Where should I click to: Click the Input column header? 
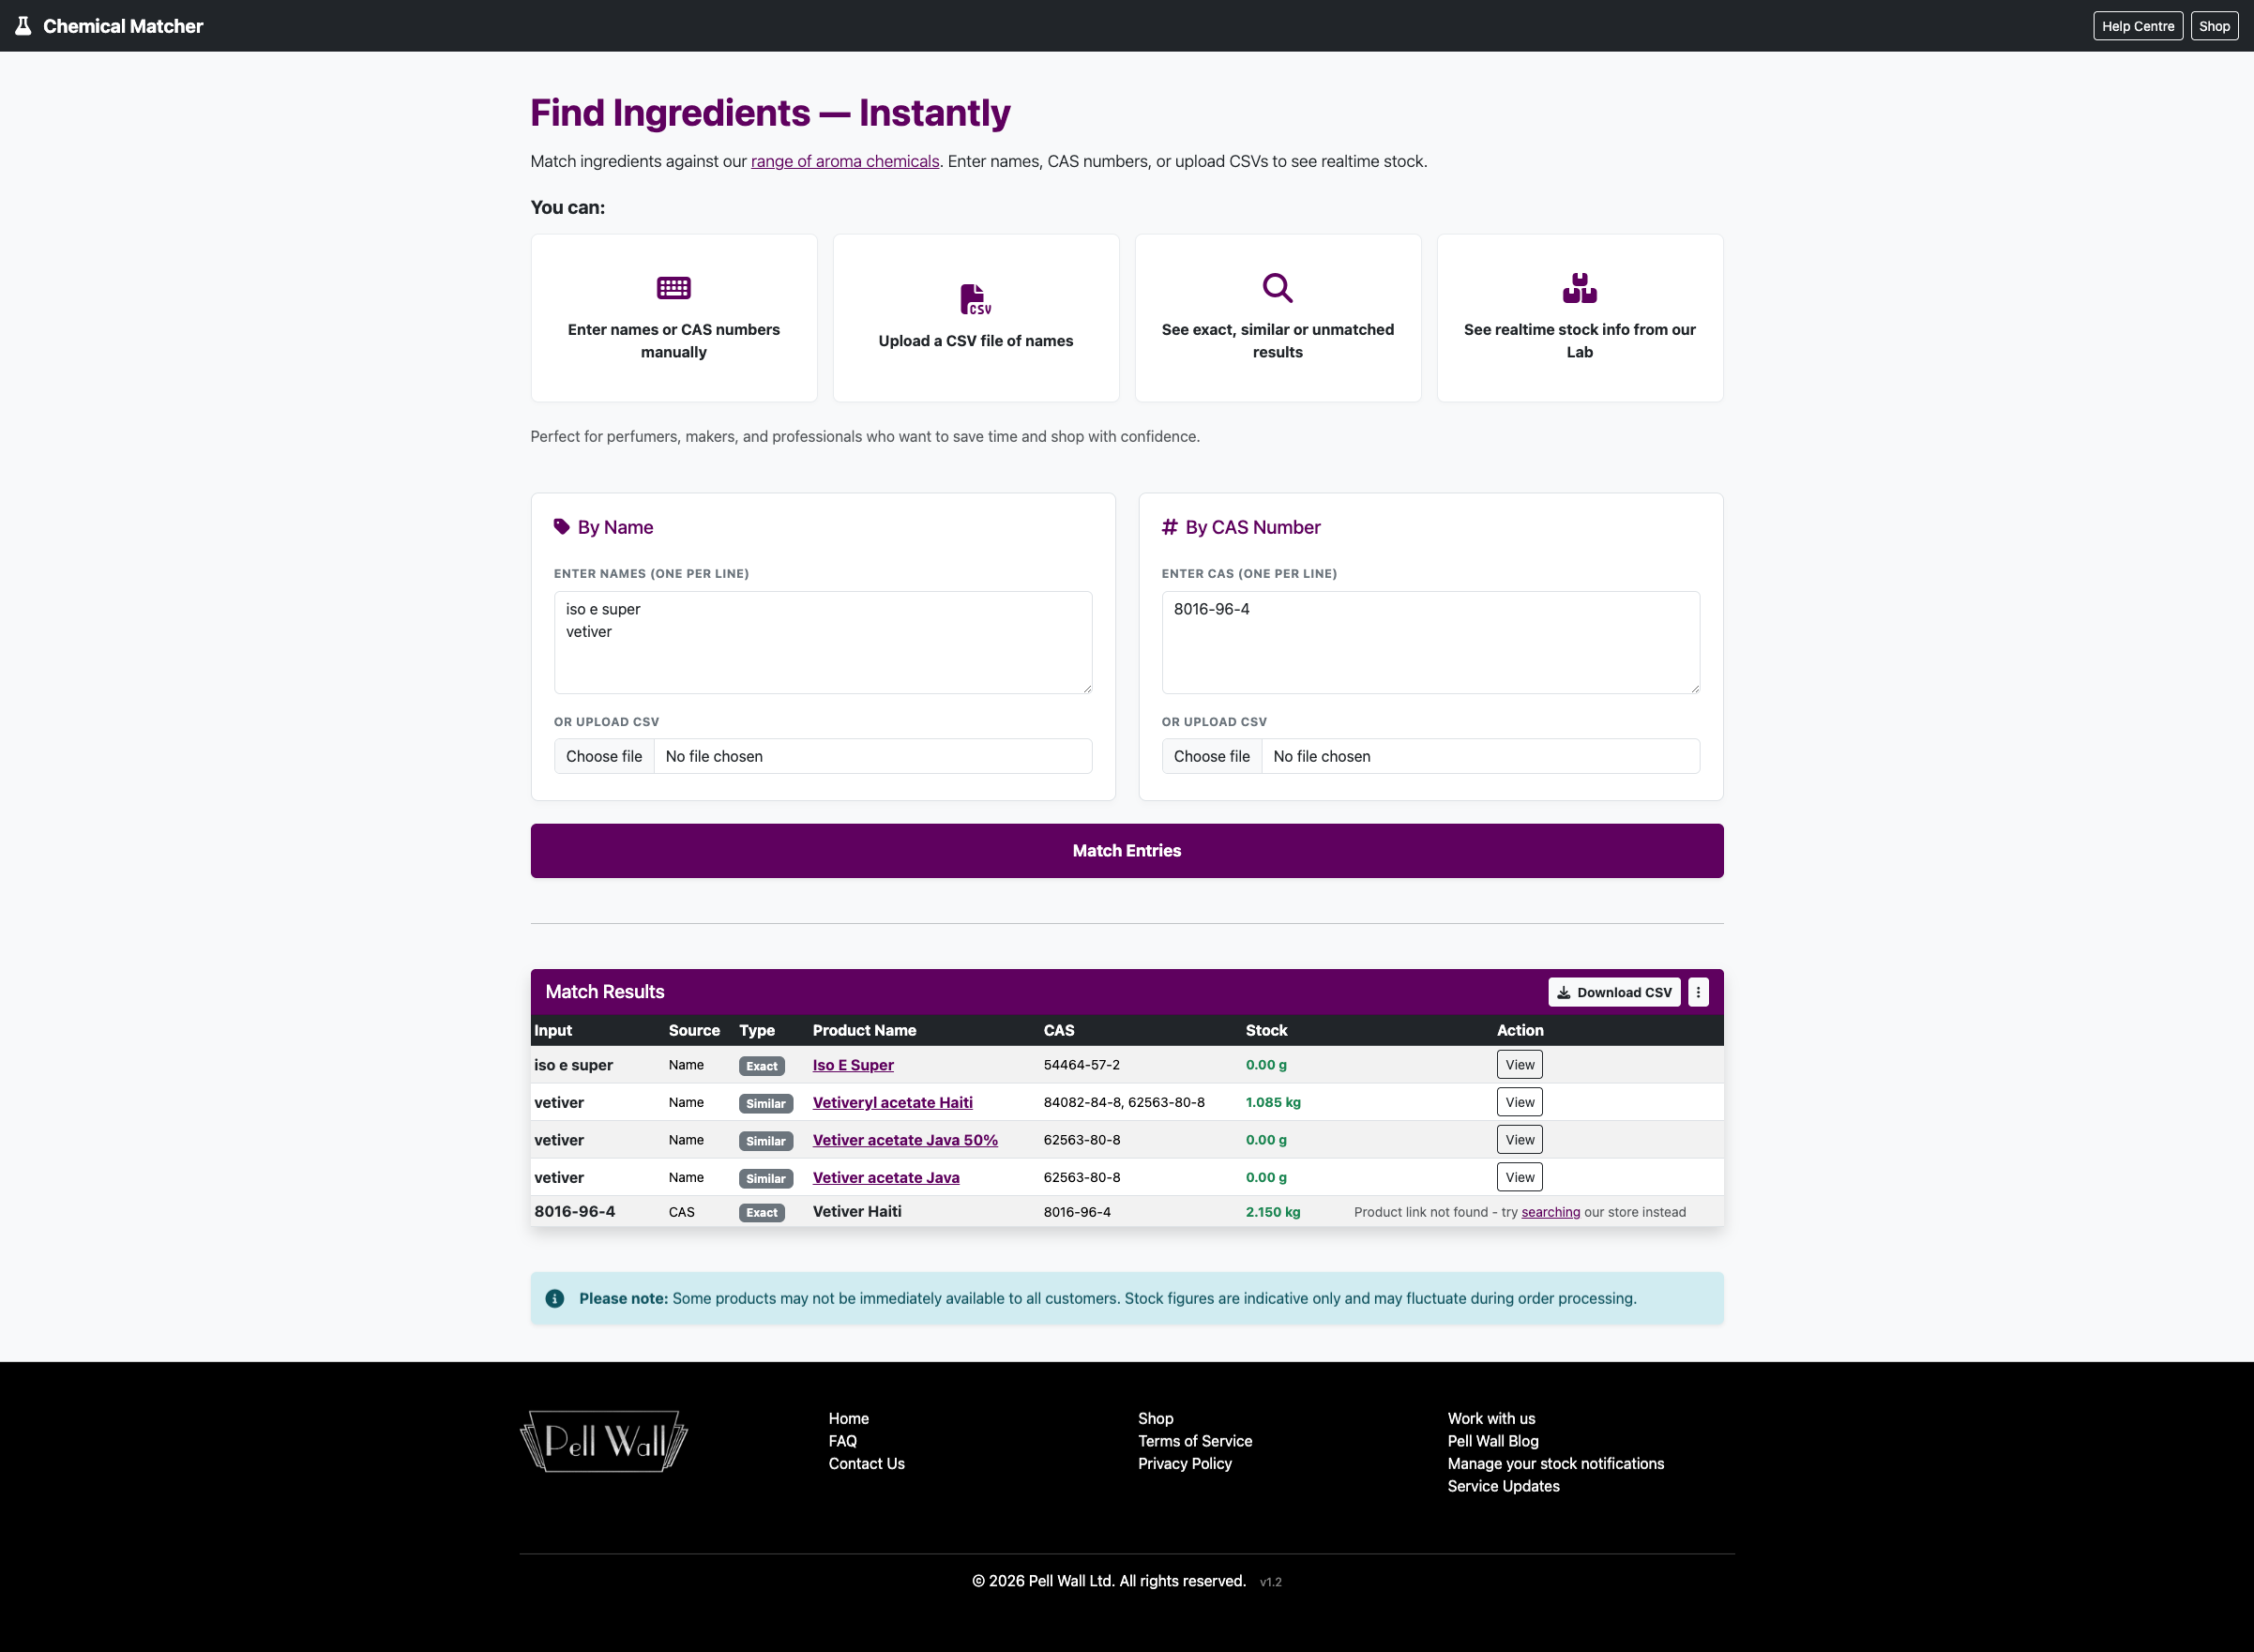pyautogui.click(x=553, y=1030)
